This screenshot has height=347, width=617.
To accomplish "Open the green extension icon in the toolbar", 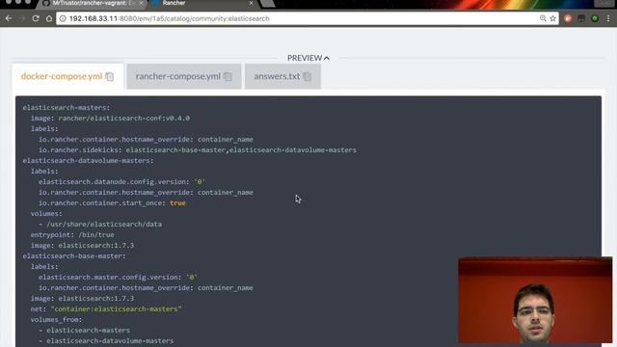I will coord(595,18).
